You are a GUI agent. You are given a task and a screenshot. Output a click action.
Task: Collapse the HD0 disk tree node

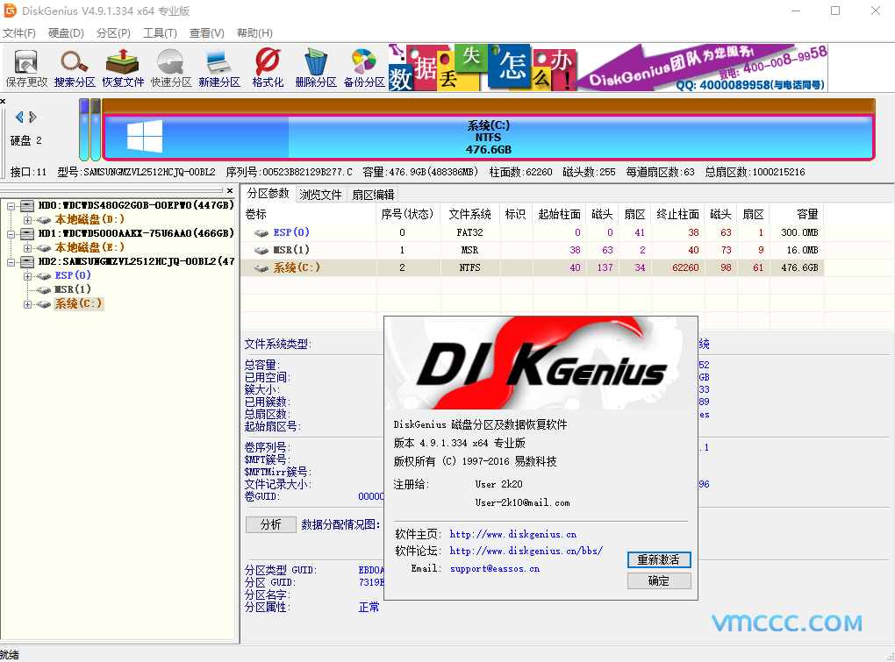(11, 206)
